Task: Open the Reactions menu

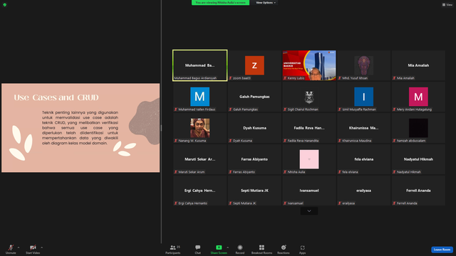Action: pos(284,250)
